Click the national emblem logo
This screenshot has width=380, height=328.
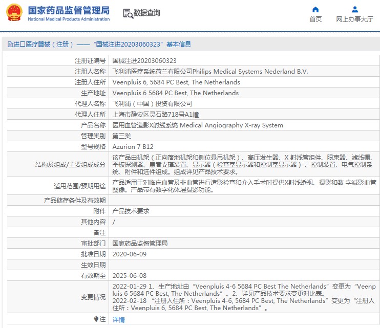(x=14, y=13)
